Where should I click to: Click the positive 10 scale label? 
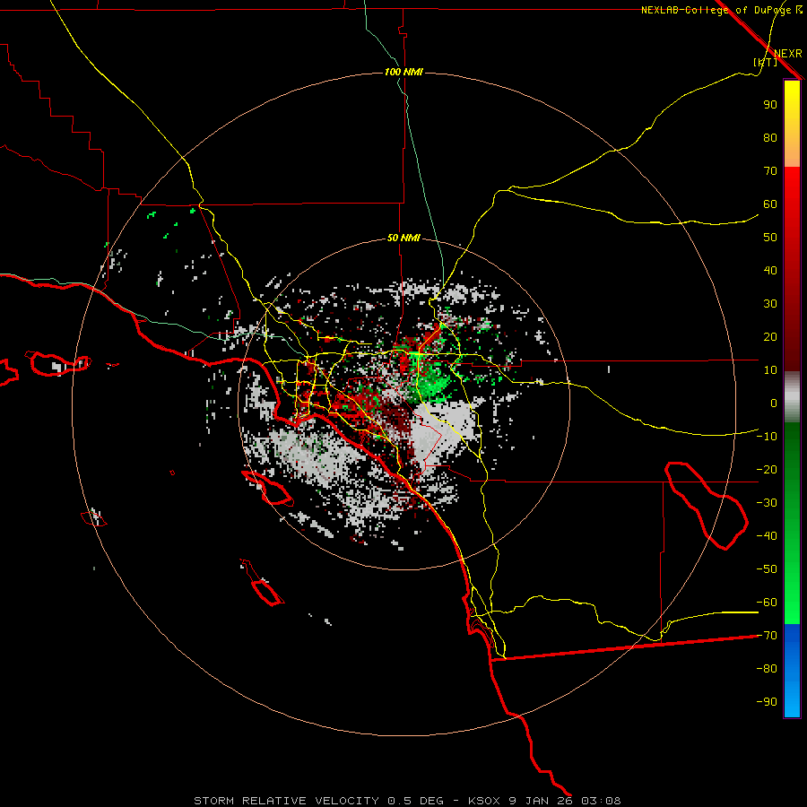(x=770, y=370)
